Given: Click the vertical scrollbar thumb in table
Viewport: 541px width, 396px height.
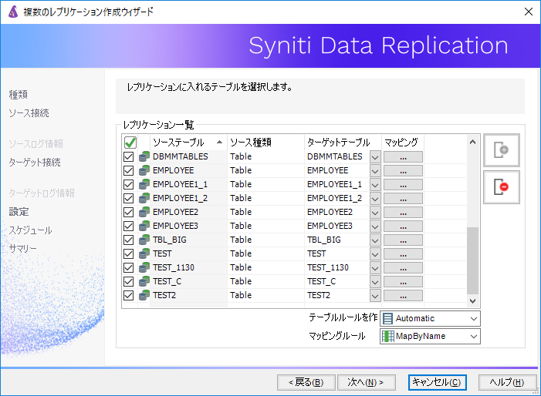Looking at the screenshot, I should 472,260.
